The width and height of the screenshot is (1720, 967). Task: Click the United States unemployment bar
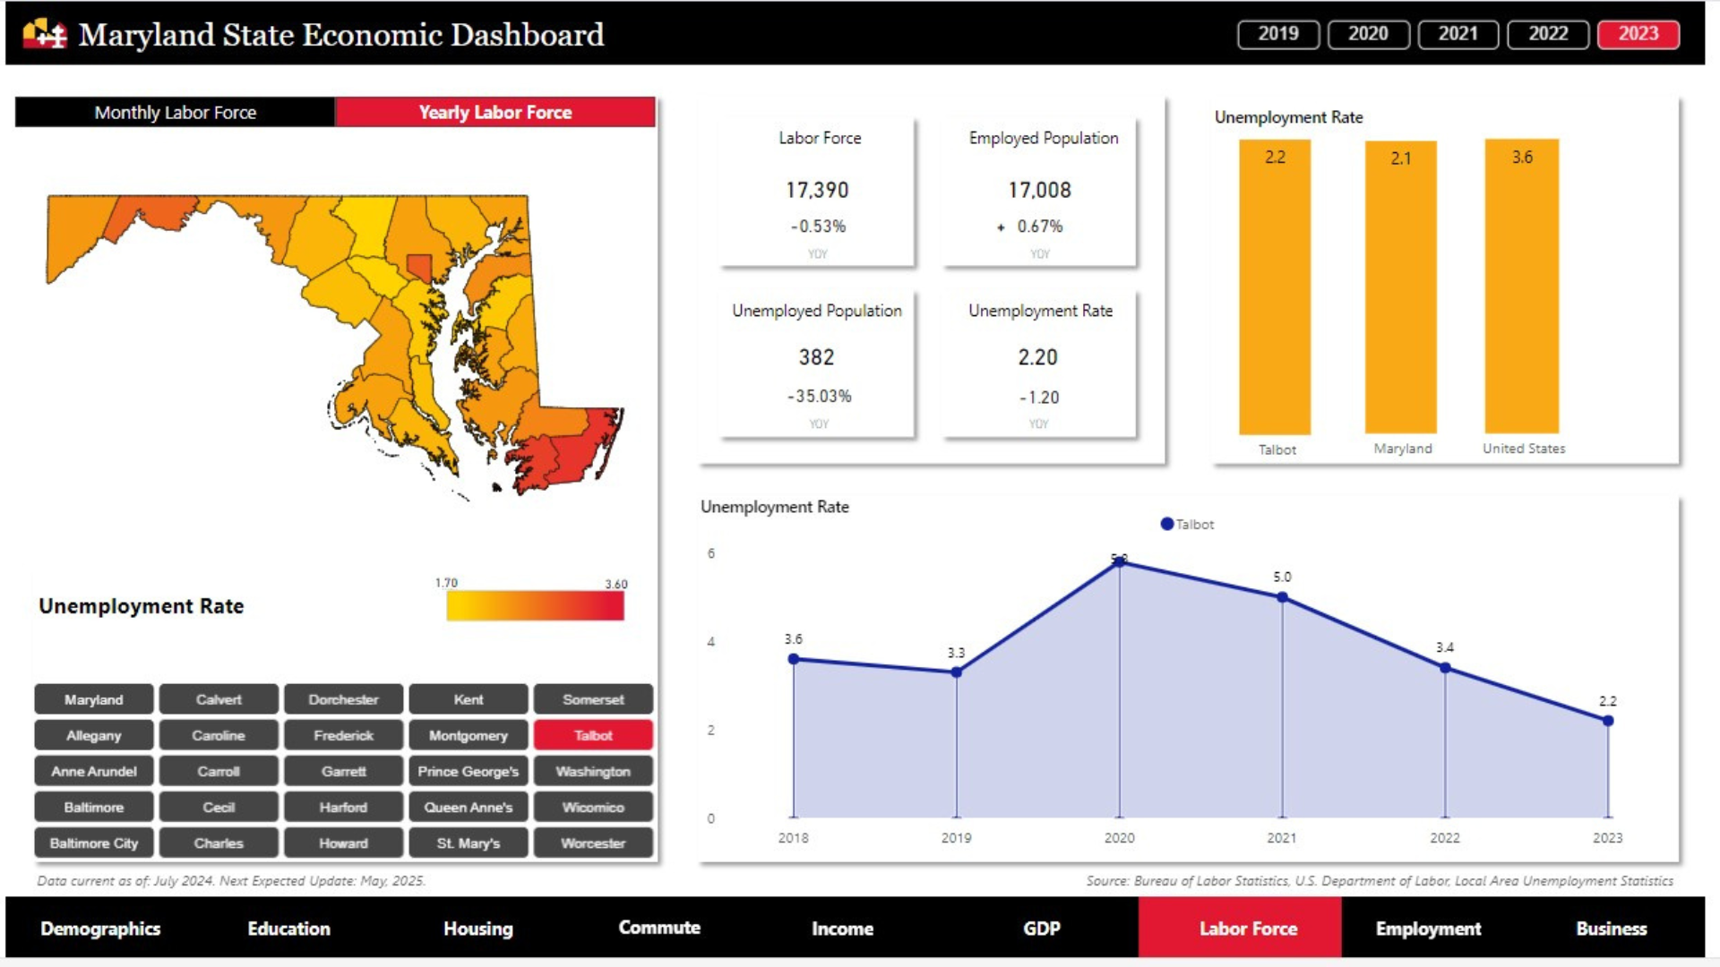click(1521, 287)
